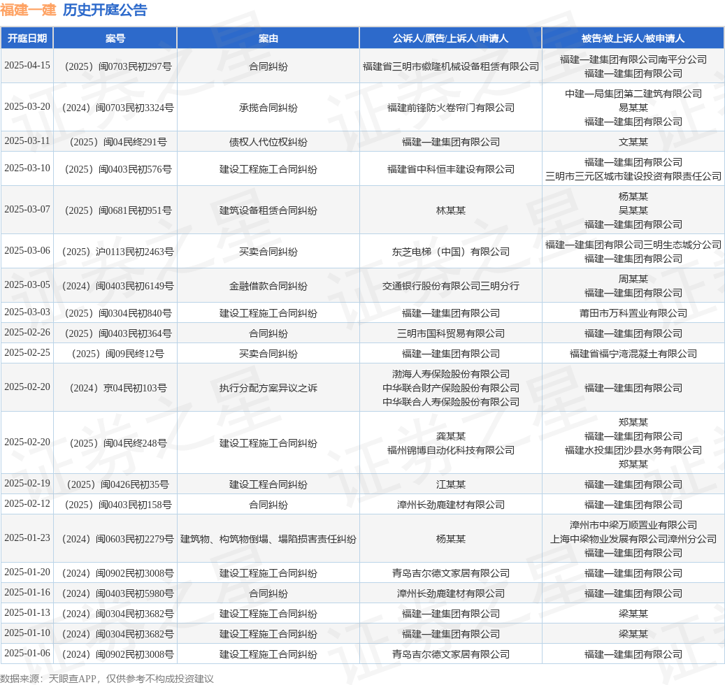
Task: Select case number （2025）闽0304民初840号
Action: click(x=115, y=313)
